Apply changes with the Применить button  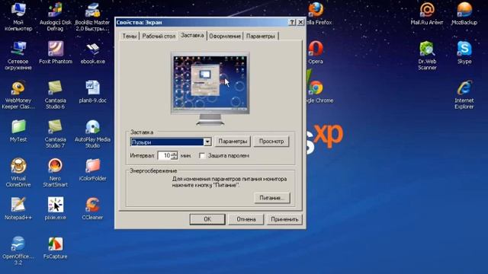tap(284, 219)
